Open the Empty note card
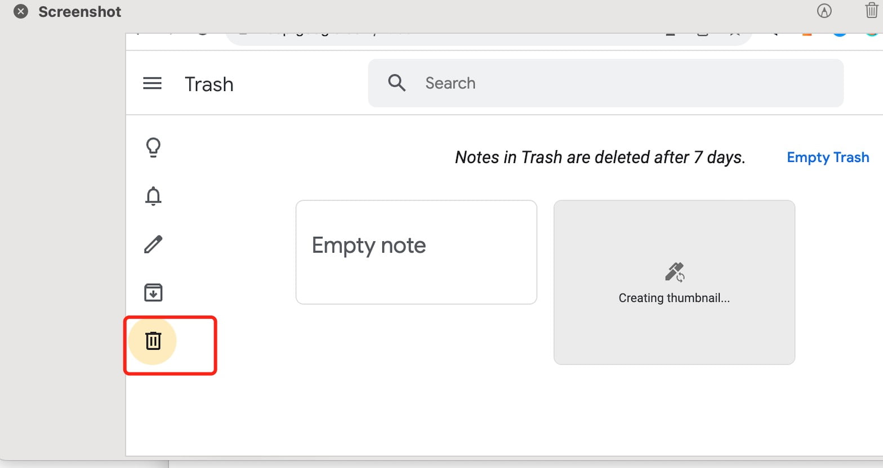Screen dimensions: 883x468 click(416, 252)
